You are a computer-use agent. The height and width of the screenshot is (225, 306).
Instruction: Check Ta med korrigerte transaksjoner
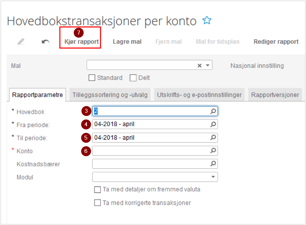(x=97, y=203)
